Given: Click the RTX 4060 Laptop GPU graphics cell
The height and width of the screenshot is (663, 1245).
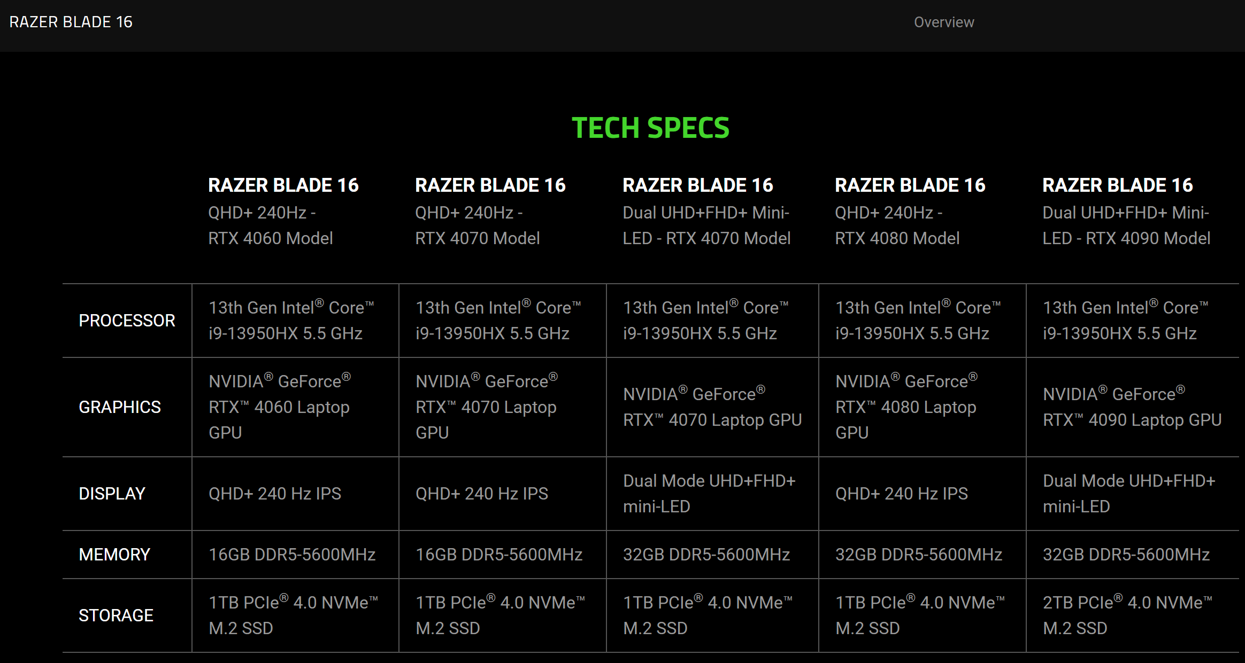Looking at the screenshot, I should pos(279,407).
